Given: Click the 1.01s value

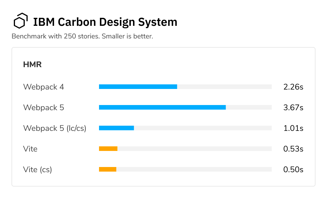Looking at the screenshot, I should [x=293, y=128].
